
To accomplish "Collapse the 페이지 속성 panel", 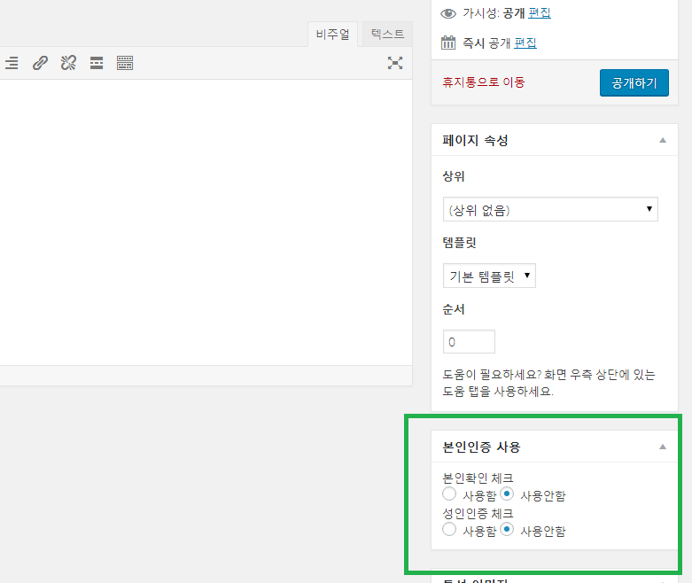I will 662,140.
